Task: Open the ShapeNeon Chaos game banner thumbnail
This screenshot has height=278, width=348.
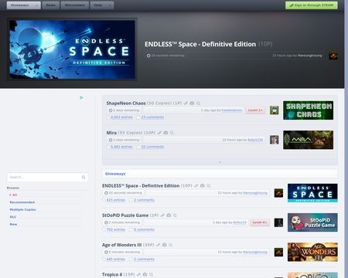Action: (x=309, y=110)
